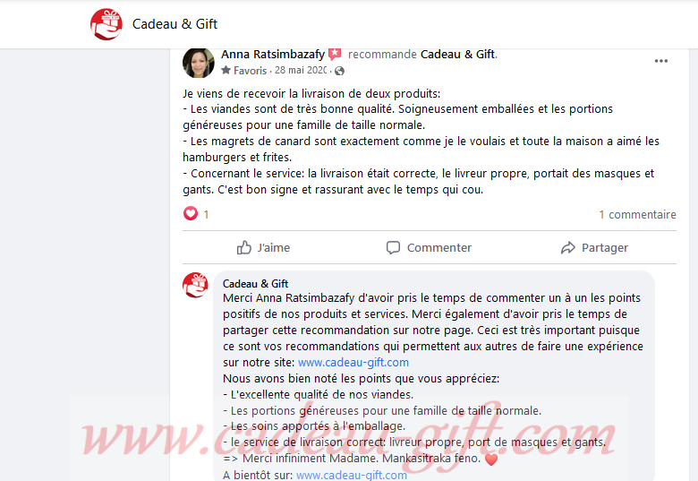The width and height of the screenshot is (698, 481).
Task: View the reaction count number 1
Action: [206, 215]
